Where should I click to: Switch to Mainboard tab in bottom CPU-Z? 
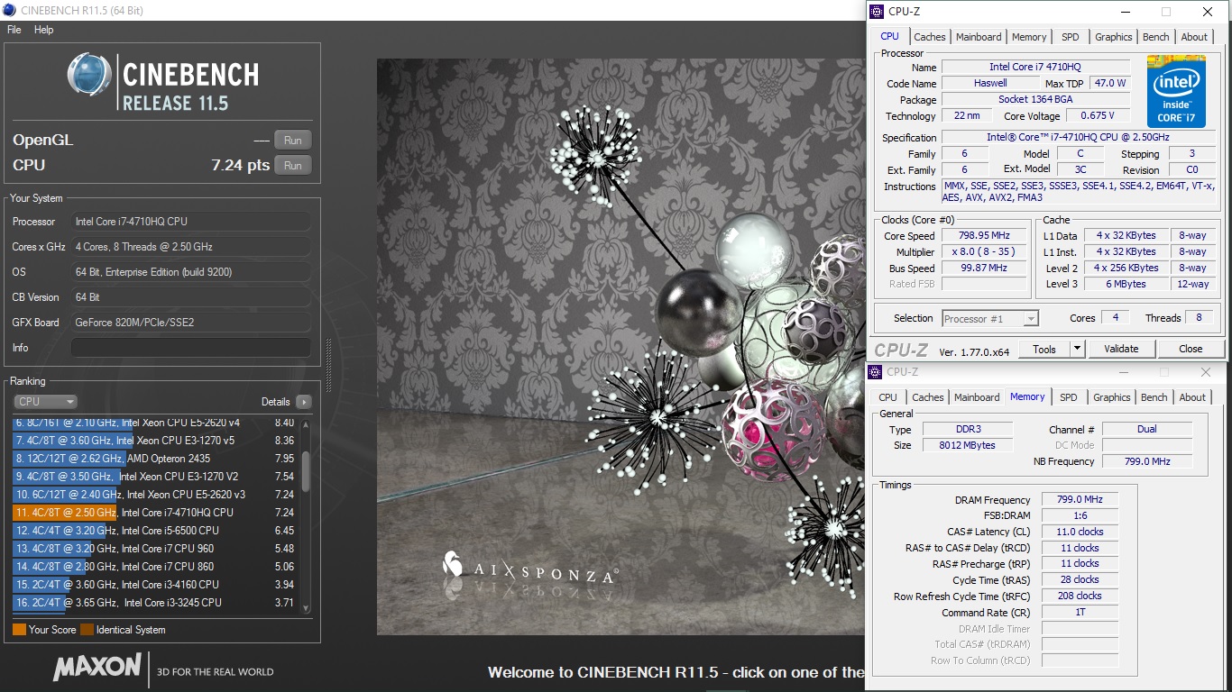[977, 397]
